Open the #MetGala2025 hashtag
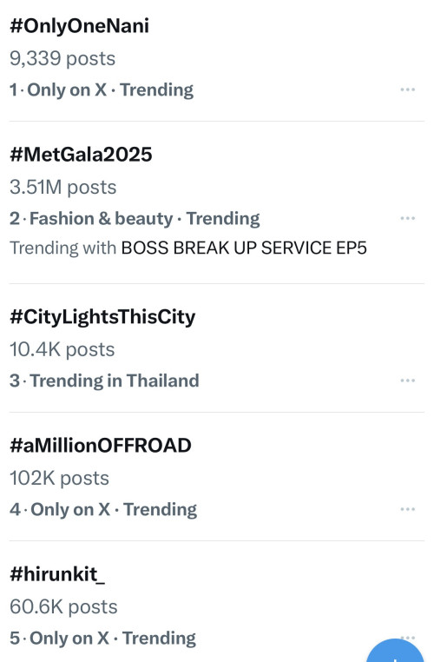Viewport: 434px width, 662px height. click(x=81, y=154)
